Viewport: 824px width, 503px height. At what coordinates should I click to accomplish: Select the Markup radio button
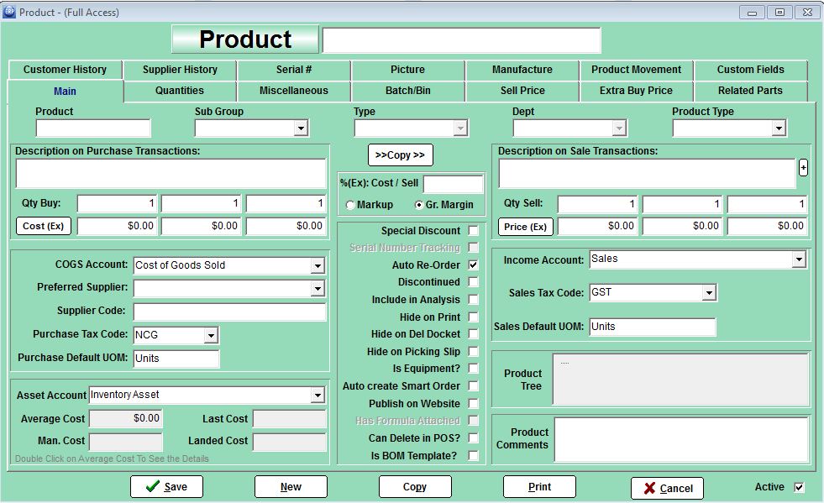[350, 205]
